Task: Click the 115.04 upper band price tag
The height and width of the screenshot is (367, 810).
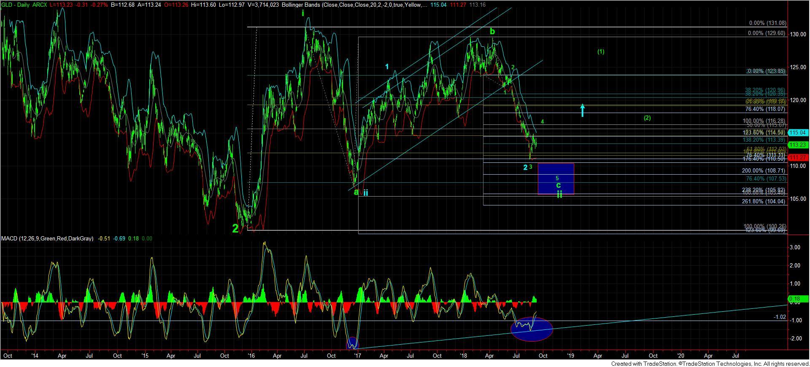Action: point(798,132)
